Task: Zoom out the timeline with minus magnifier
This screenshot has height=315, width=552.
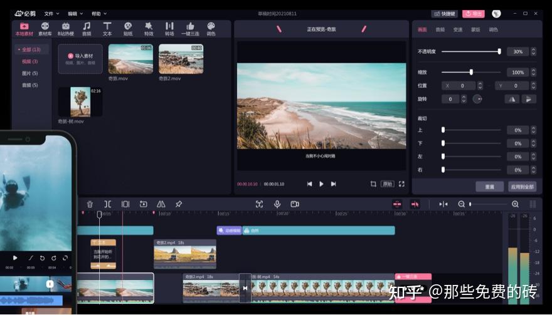Action: [x=461, y=204]
